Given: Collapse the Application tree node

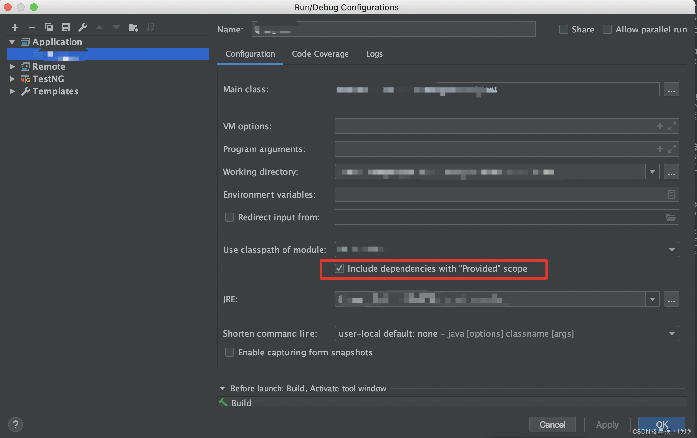Looking at the screenshot, I should 12,42.
